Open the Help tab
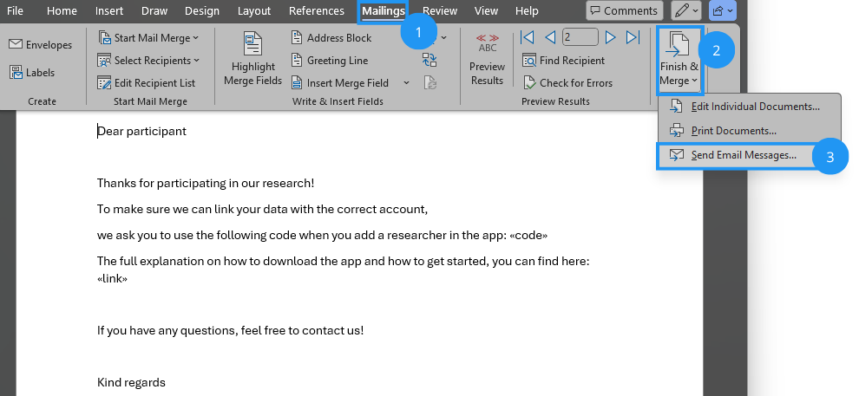 [x=527, y=10]
